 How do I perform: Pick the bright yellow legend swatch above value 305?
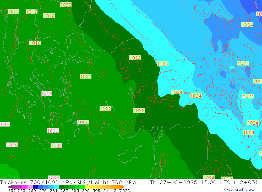click(x=93, y=187)
